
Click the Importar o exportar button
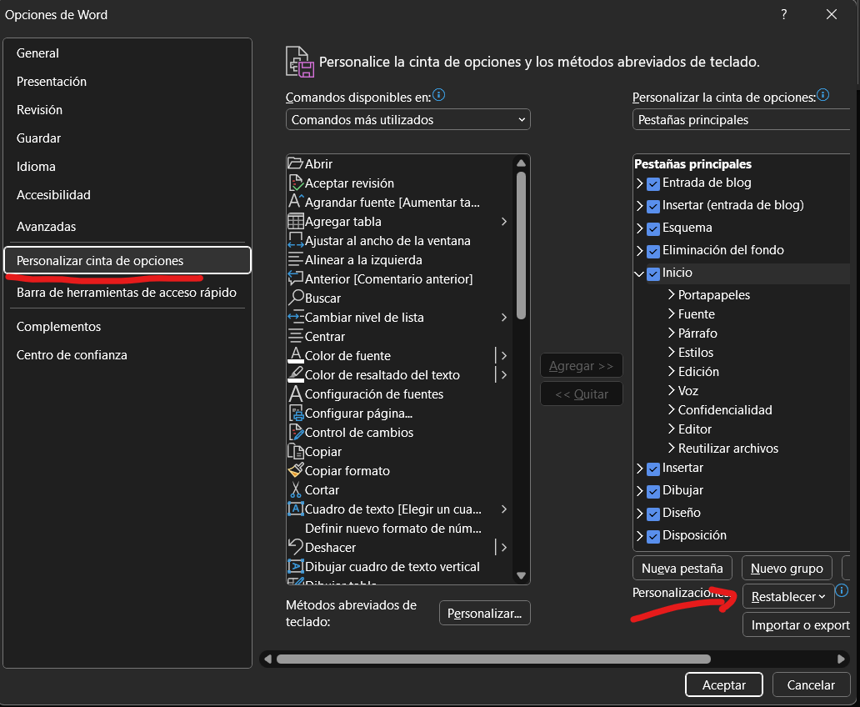797,625
